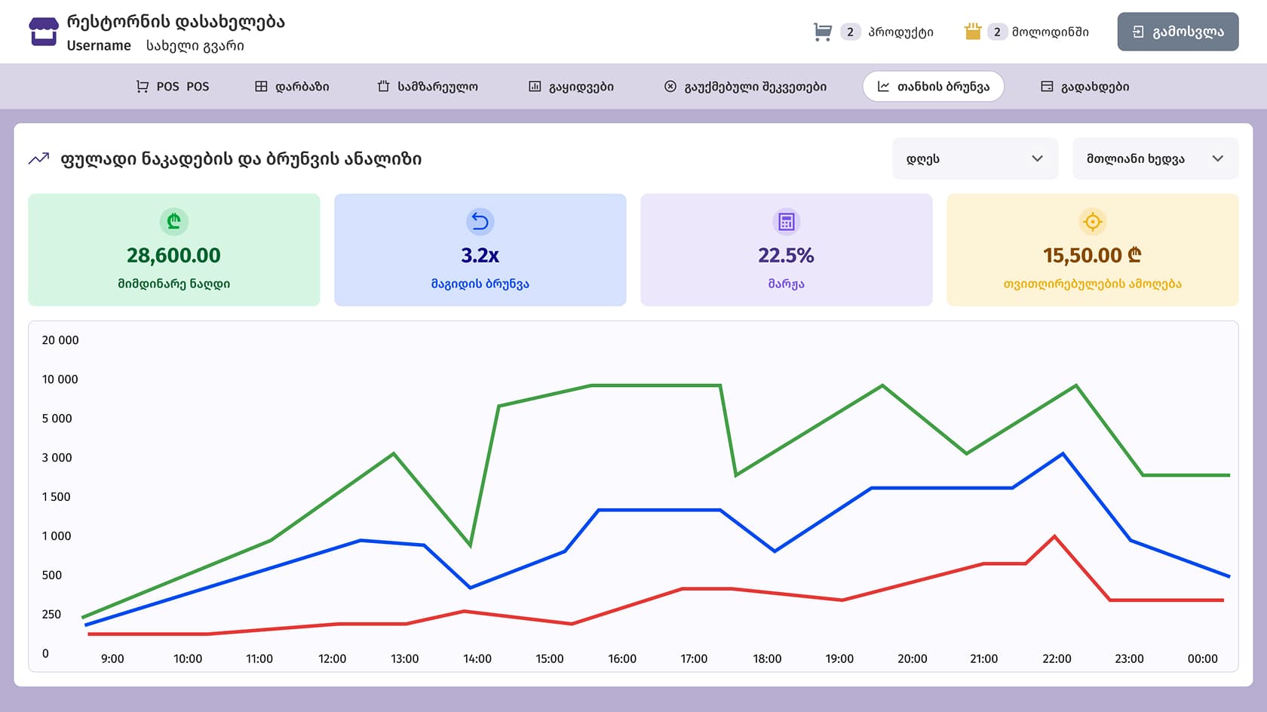The height and width of the screenshot is (712, 1267).
Task: Click the trend arrow icon beside analysis title
Action: tap(38, 159)
